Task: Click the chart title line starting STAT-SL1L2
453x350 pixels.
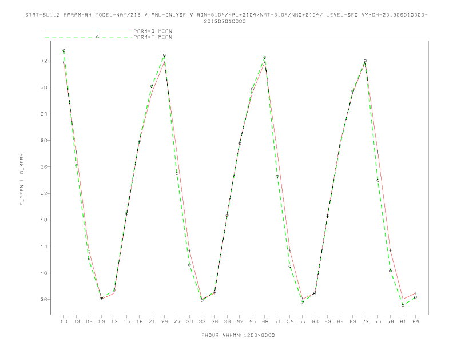Action: [x=226, y=15]
